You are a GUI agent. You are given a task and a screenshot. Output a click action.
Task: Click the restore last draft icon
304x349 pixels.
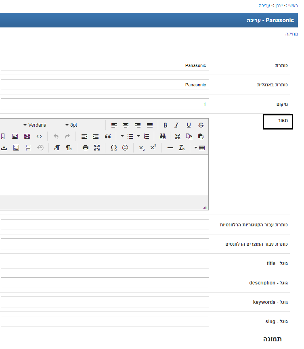tap(40, 148)
